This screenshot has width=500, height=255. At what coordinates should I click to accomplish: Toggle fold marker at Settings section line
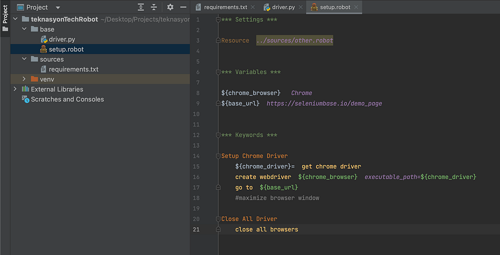(x=218, y=20)
